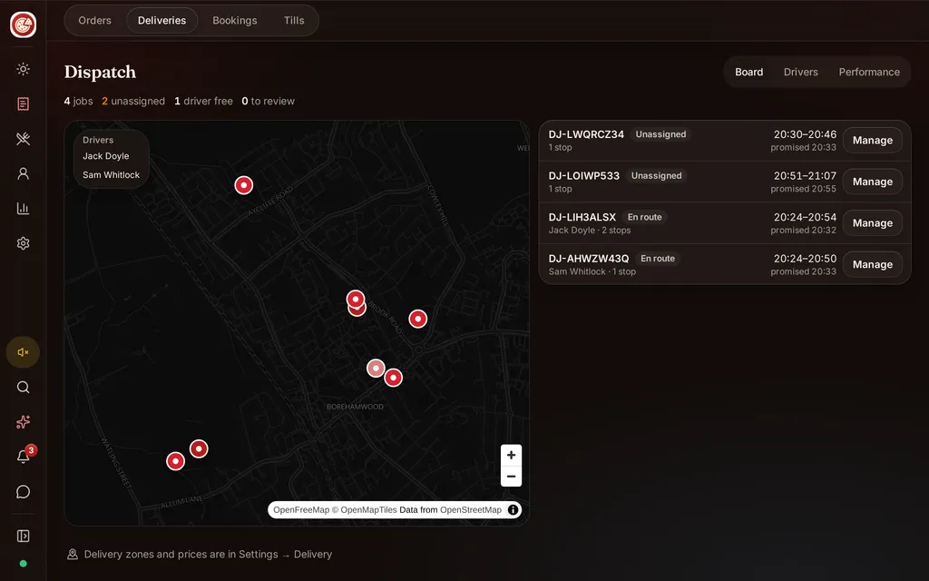
Task: Zoom in the map with plus button
Action: click(x=511, y=456)
